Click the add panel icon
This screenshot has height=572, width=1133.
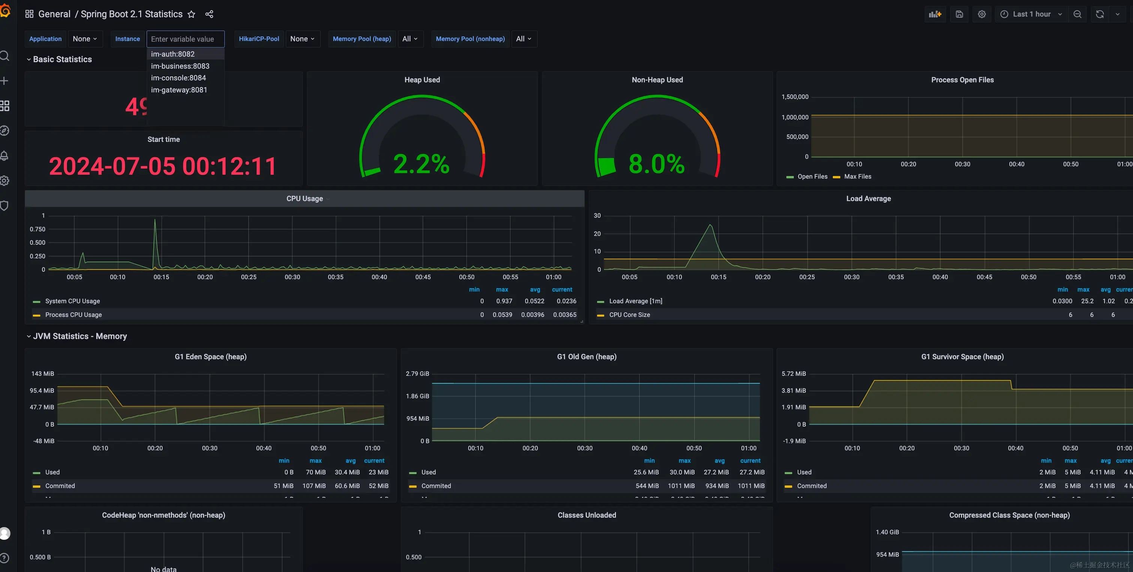935,14
